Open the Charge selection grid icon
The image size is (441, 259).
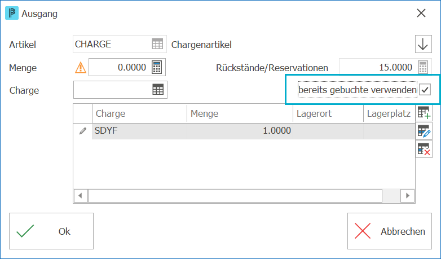coord(158,90)
